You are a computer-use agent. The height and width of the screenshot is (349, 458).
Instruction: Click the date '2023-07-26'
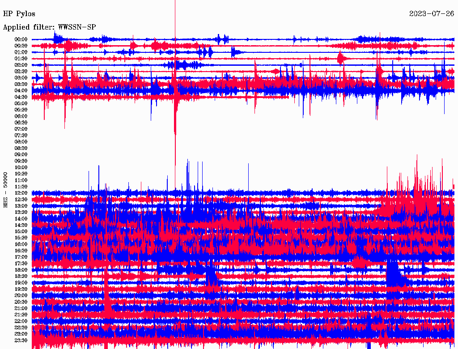pos(432,14)
